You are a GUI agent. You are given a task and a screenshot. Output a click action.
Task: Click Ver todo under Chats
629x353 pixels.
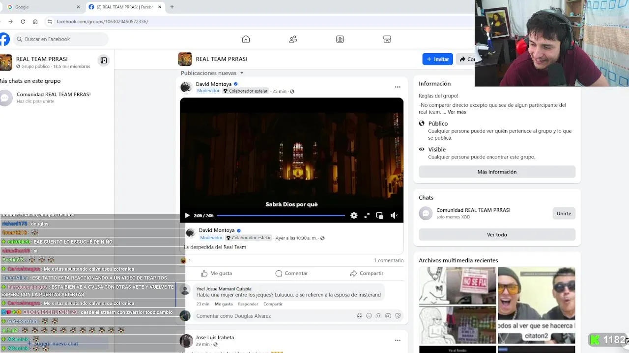tap(497, 235)
